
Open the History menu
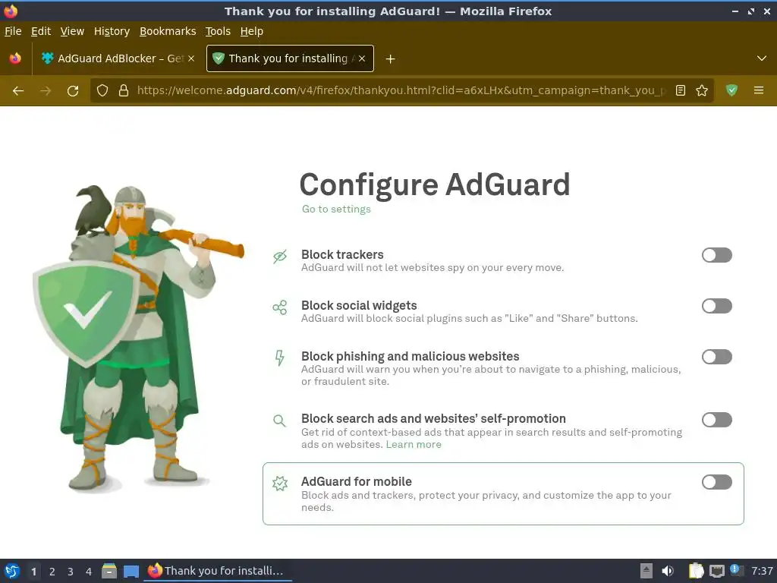coord(112,31)
